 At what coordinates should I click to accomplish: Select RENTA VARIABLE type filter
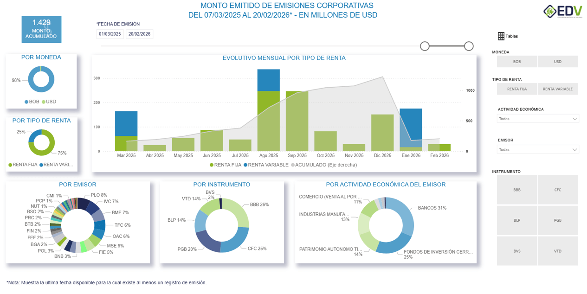[x=557, y=89]
